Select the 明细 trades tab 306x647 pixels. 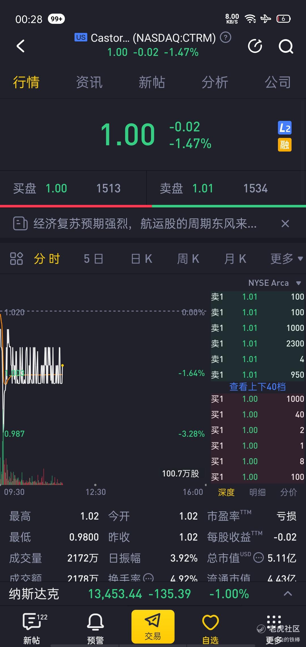tap(257, 492)
